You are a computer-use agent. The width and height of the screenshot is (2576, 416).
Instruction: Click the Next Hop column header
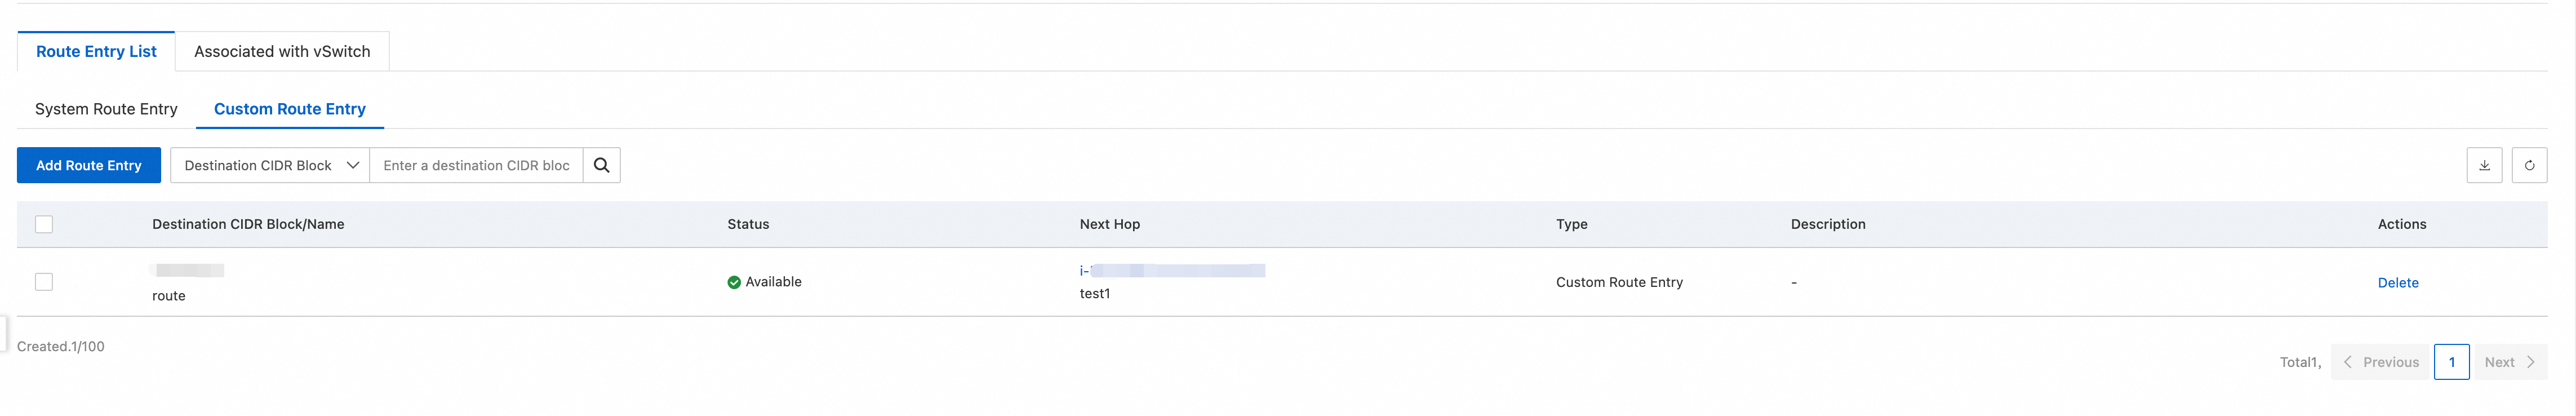coord(1109,224)
